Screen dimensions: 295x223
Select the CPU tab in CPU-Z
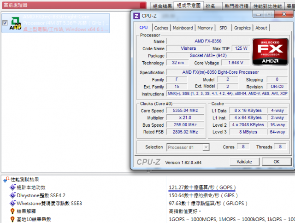(143, 28)
